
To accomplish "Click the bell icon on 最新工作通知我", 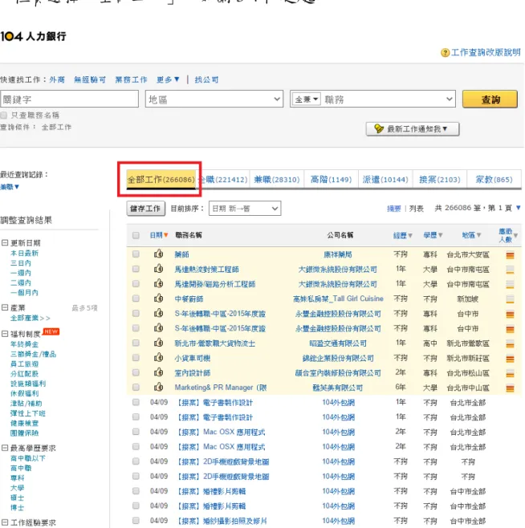I will 379,128.
